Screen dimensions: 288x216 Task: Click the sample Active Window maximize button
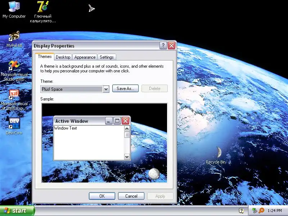coord(117,121)
